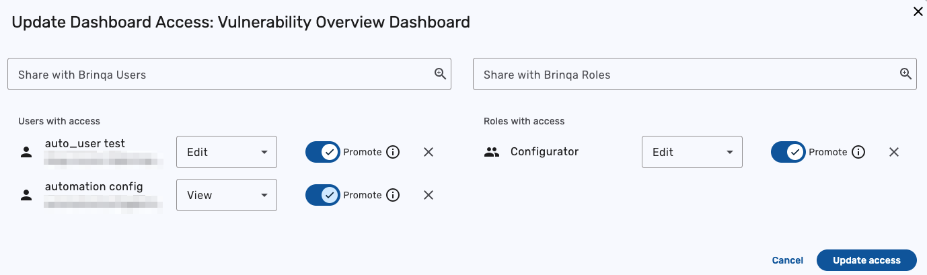This screenshot has width=927, height=275.
Task: Open Edit permission dropdown for auto_user test
Action: 227,152
